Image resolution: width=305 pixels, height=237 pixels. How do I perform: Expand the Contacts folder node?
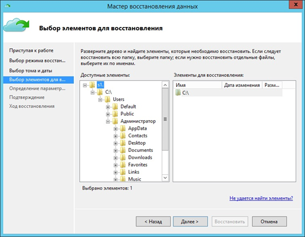pos(116,136)
